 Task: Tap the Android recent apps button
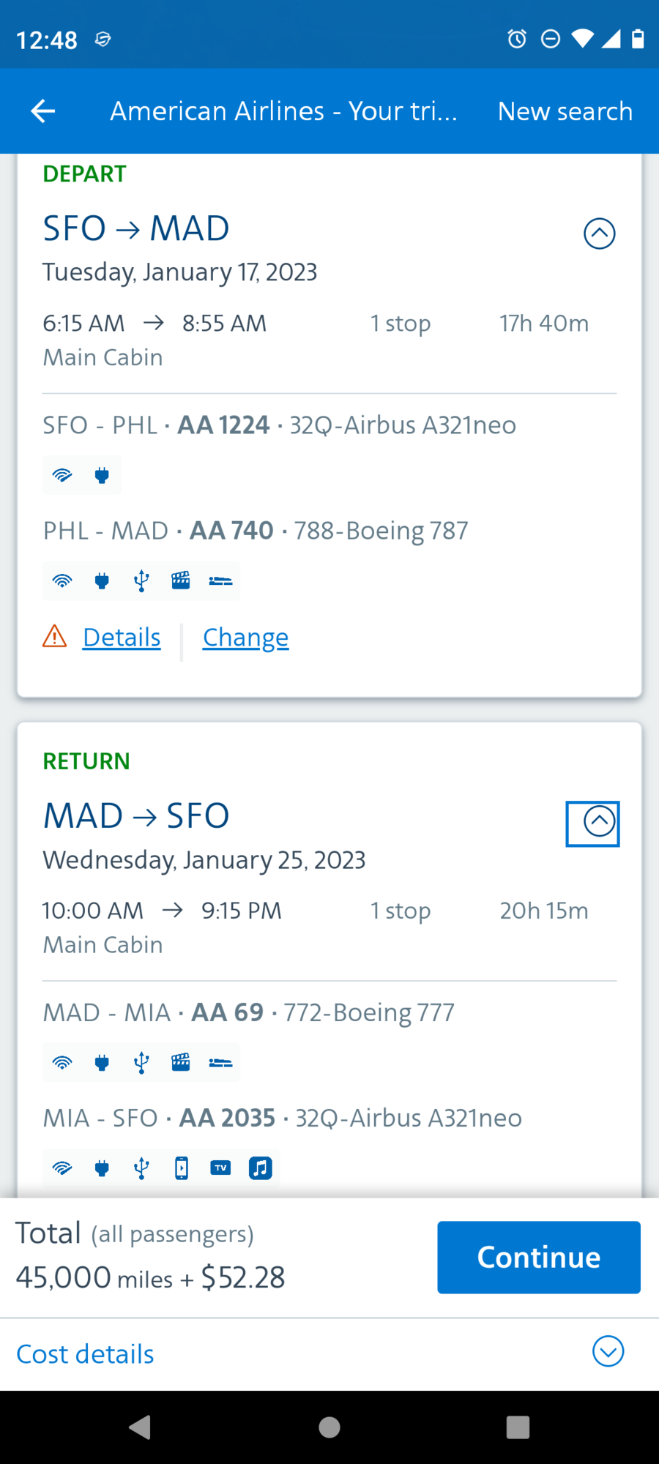pos(518,1427)
